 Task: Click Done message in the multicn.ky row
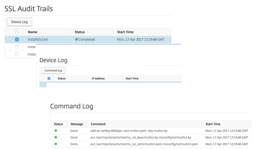[x=74, y=137]
